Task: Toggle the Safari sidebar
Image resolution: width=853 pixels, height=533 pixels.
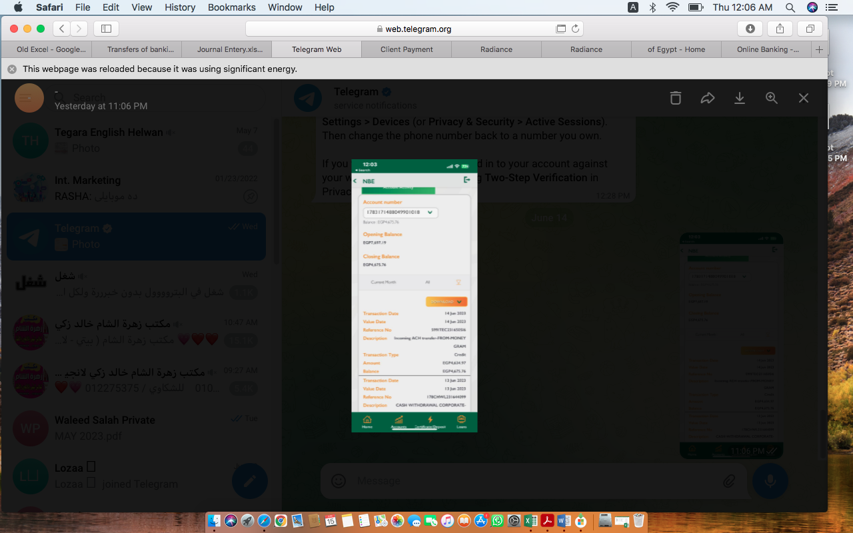Action: [x=106, y=29]
